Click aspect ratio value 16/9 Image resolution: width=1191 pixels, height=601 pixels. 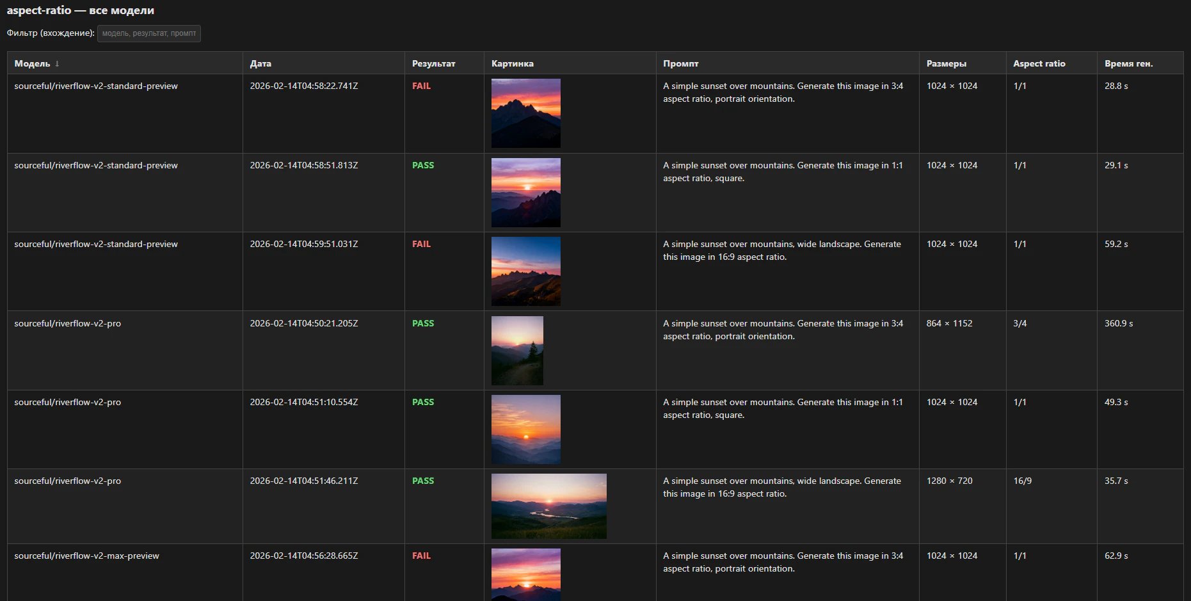tap(1022, 481)
